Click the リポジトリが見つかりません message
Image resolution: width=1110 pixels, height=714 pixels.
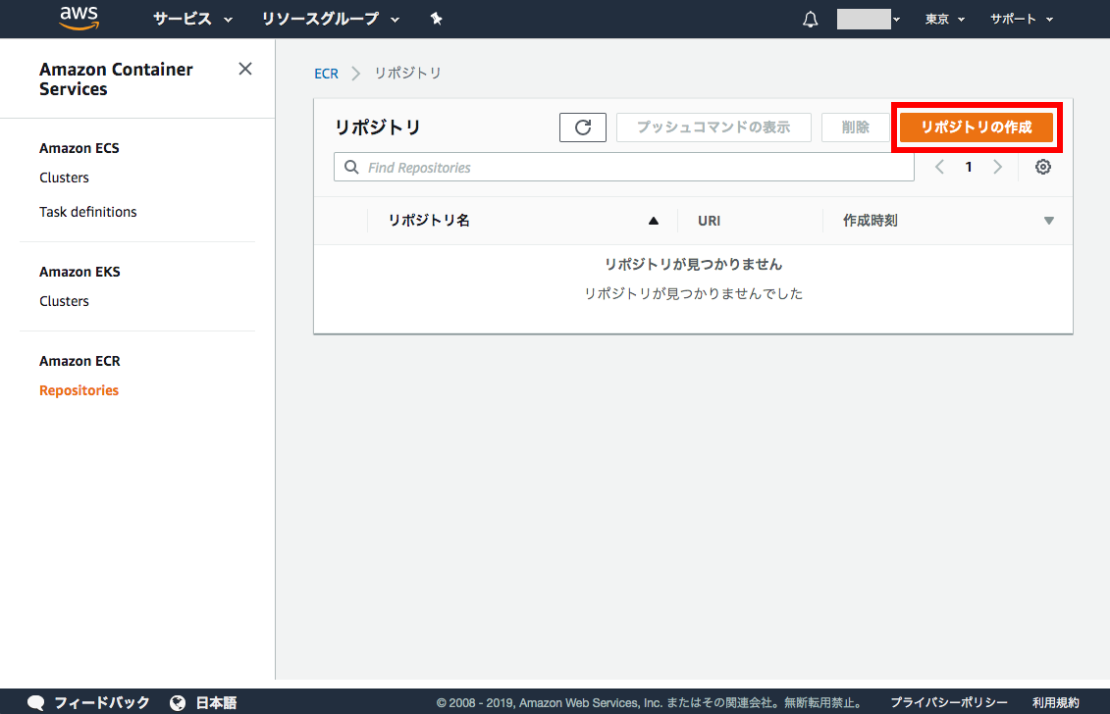[693, 264]
